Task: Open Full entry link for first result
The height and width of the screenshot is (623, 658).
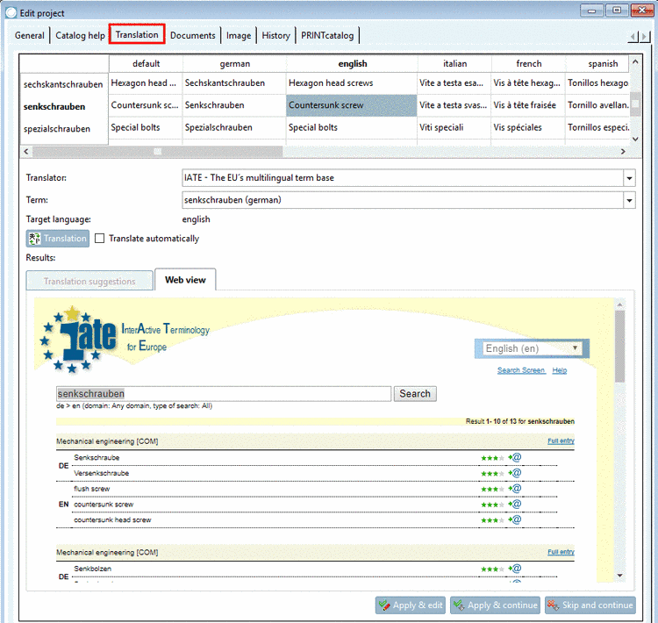Action: (x=561, y=440)
